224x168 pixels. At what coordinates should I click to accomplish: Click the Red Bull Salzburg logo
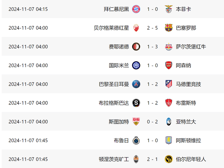[169, 47]
